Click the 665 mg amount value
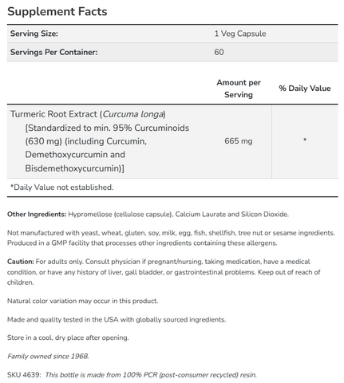The height and width of the screenshot is (383, 344). point(239,141)
